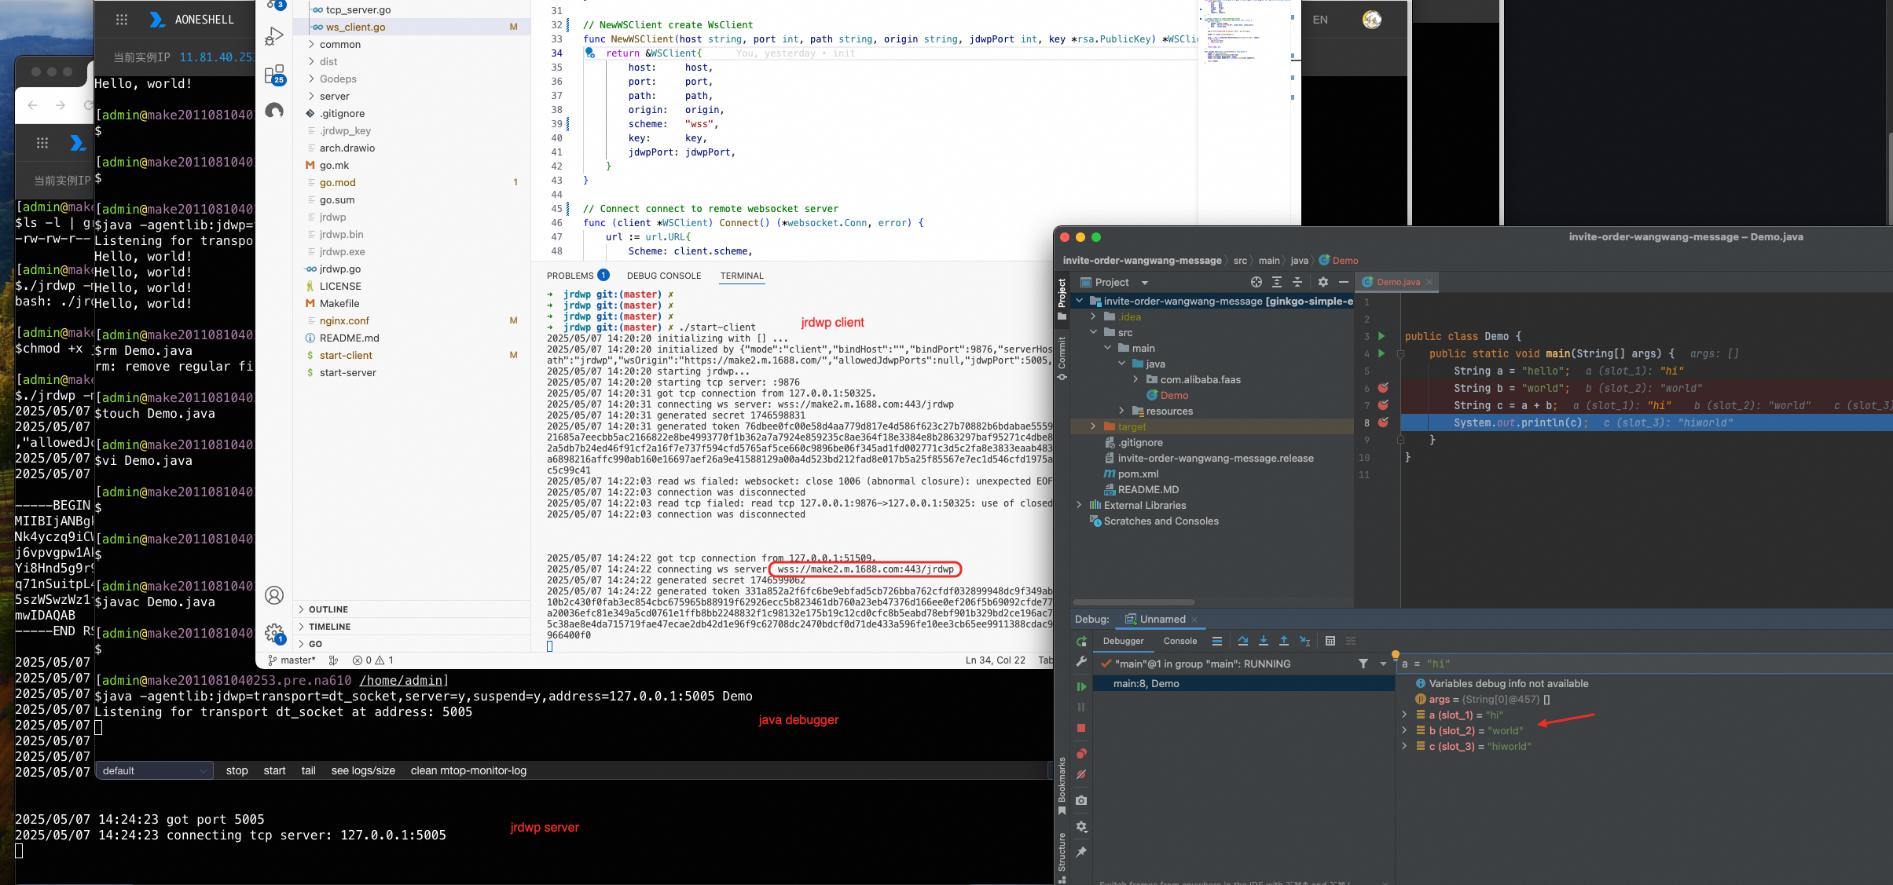Screen dimensions: 1893x885
Task: Click the tail button
Action: [308, 770]
